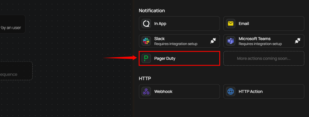Click the Notification section heading
The height and width of the screenshot is (117, 309).
[x=152, y=11]
